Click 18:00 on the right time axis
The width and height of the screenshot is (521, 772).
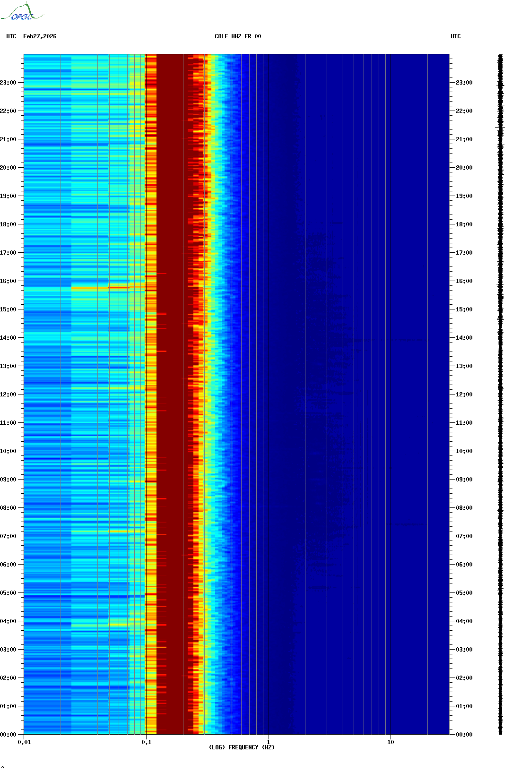tap(464, 224)
